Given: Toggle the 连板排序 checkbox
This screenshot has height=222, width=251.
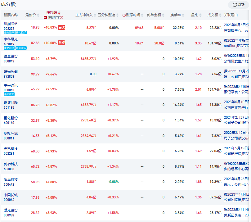Looking at the screenshot, I should click(45, 17).
